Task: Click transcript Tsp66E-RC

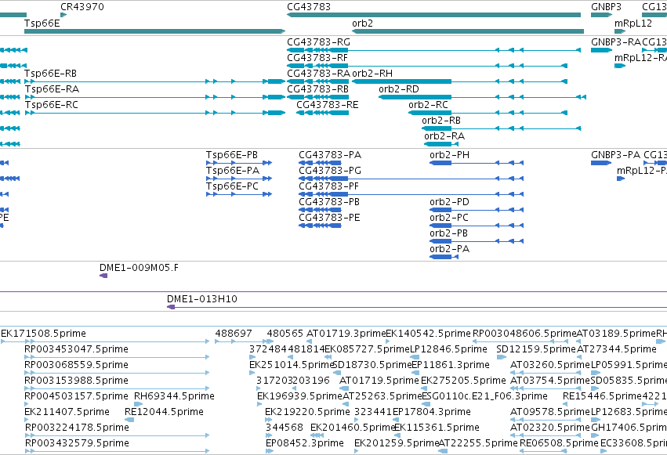Action: tap(154, 113)
